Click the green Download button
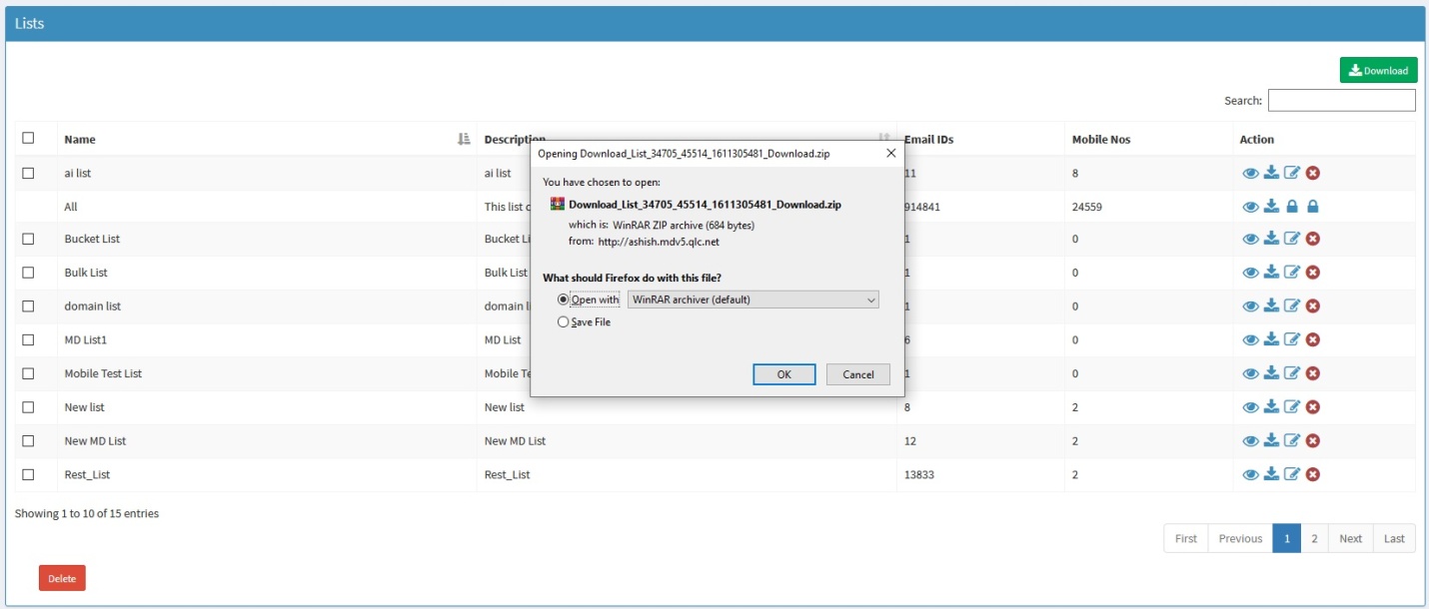Image resolution: width=1429 pixels, height=609 pixels. coord(1378,70)
